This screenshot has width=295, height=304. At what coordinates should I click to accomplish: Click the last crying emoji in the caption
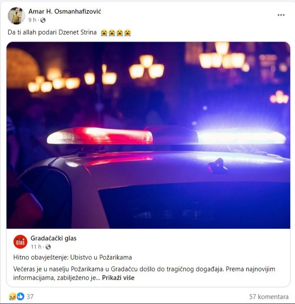coord(128,33)
